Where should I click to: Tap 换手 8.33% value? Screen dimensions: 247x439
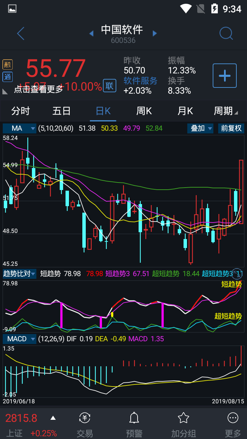click(x=179, y=91)
